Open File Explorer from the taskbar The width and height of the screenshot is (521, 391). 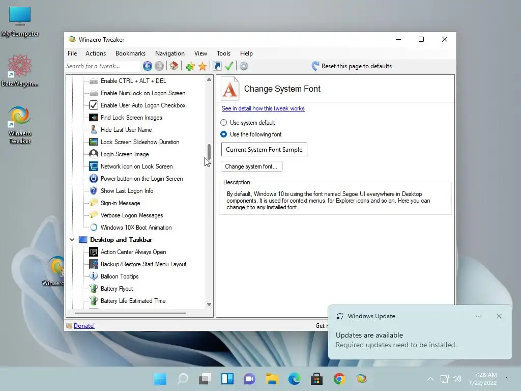272,379
